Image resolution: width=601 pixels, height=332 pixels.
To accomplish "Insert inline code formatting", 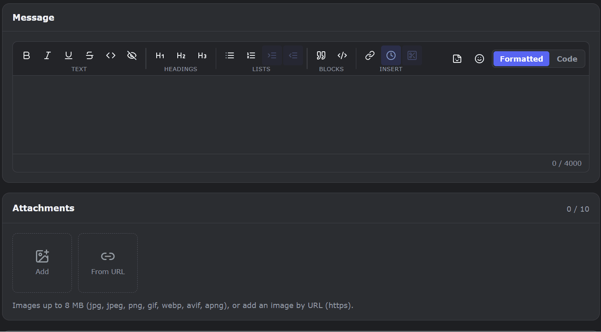I will point(111,55).
